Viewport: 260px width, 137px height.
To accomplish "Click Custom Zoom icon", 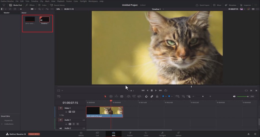I will (189, 96).
